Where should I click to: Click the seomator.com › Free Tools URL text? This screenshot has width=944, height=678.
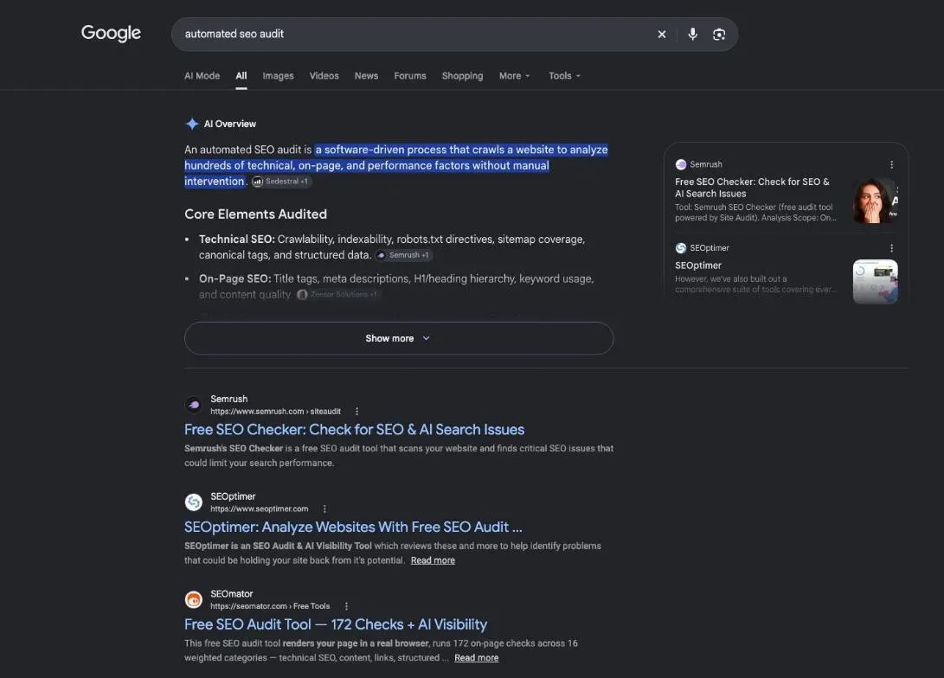[270, 606]
